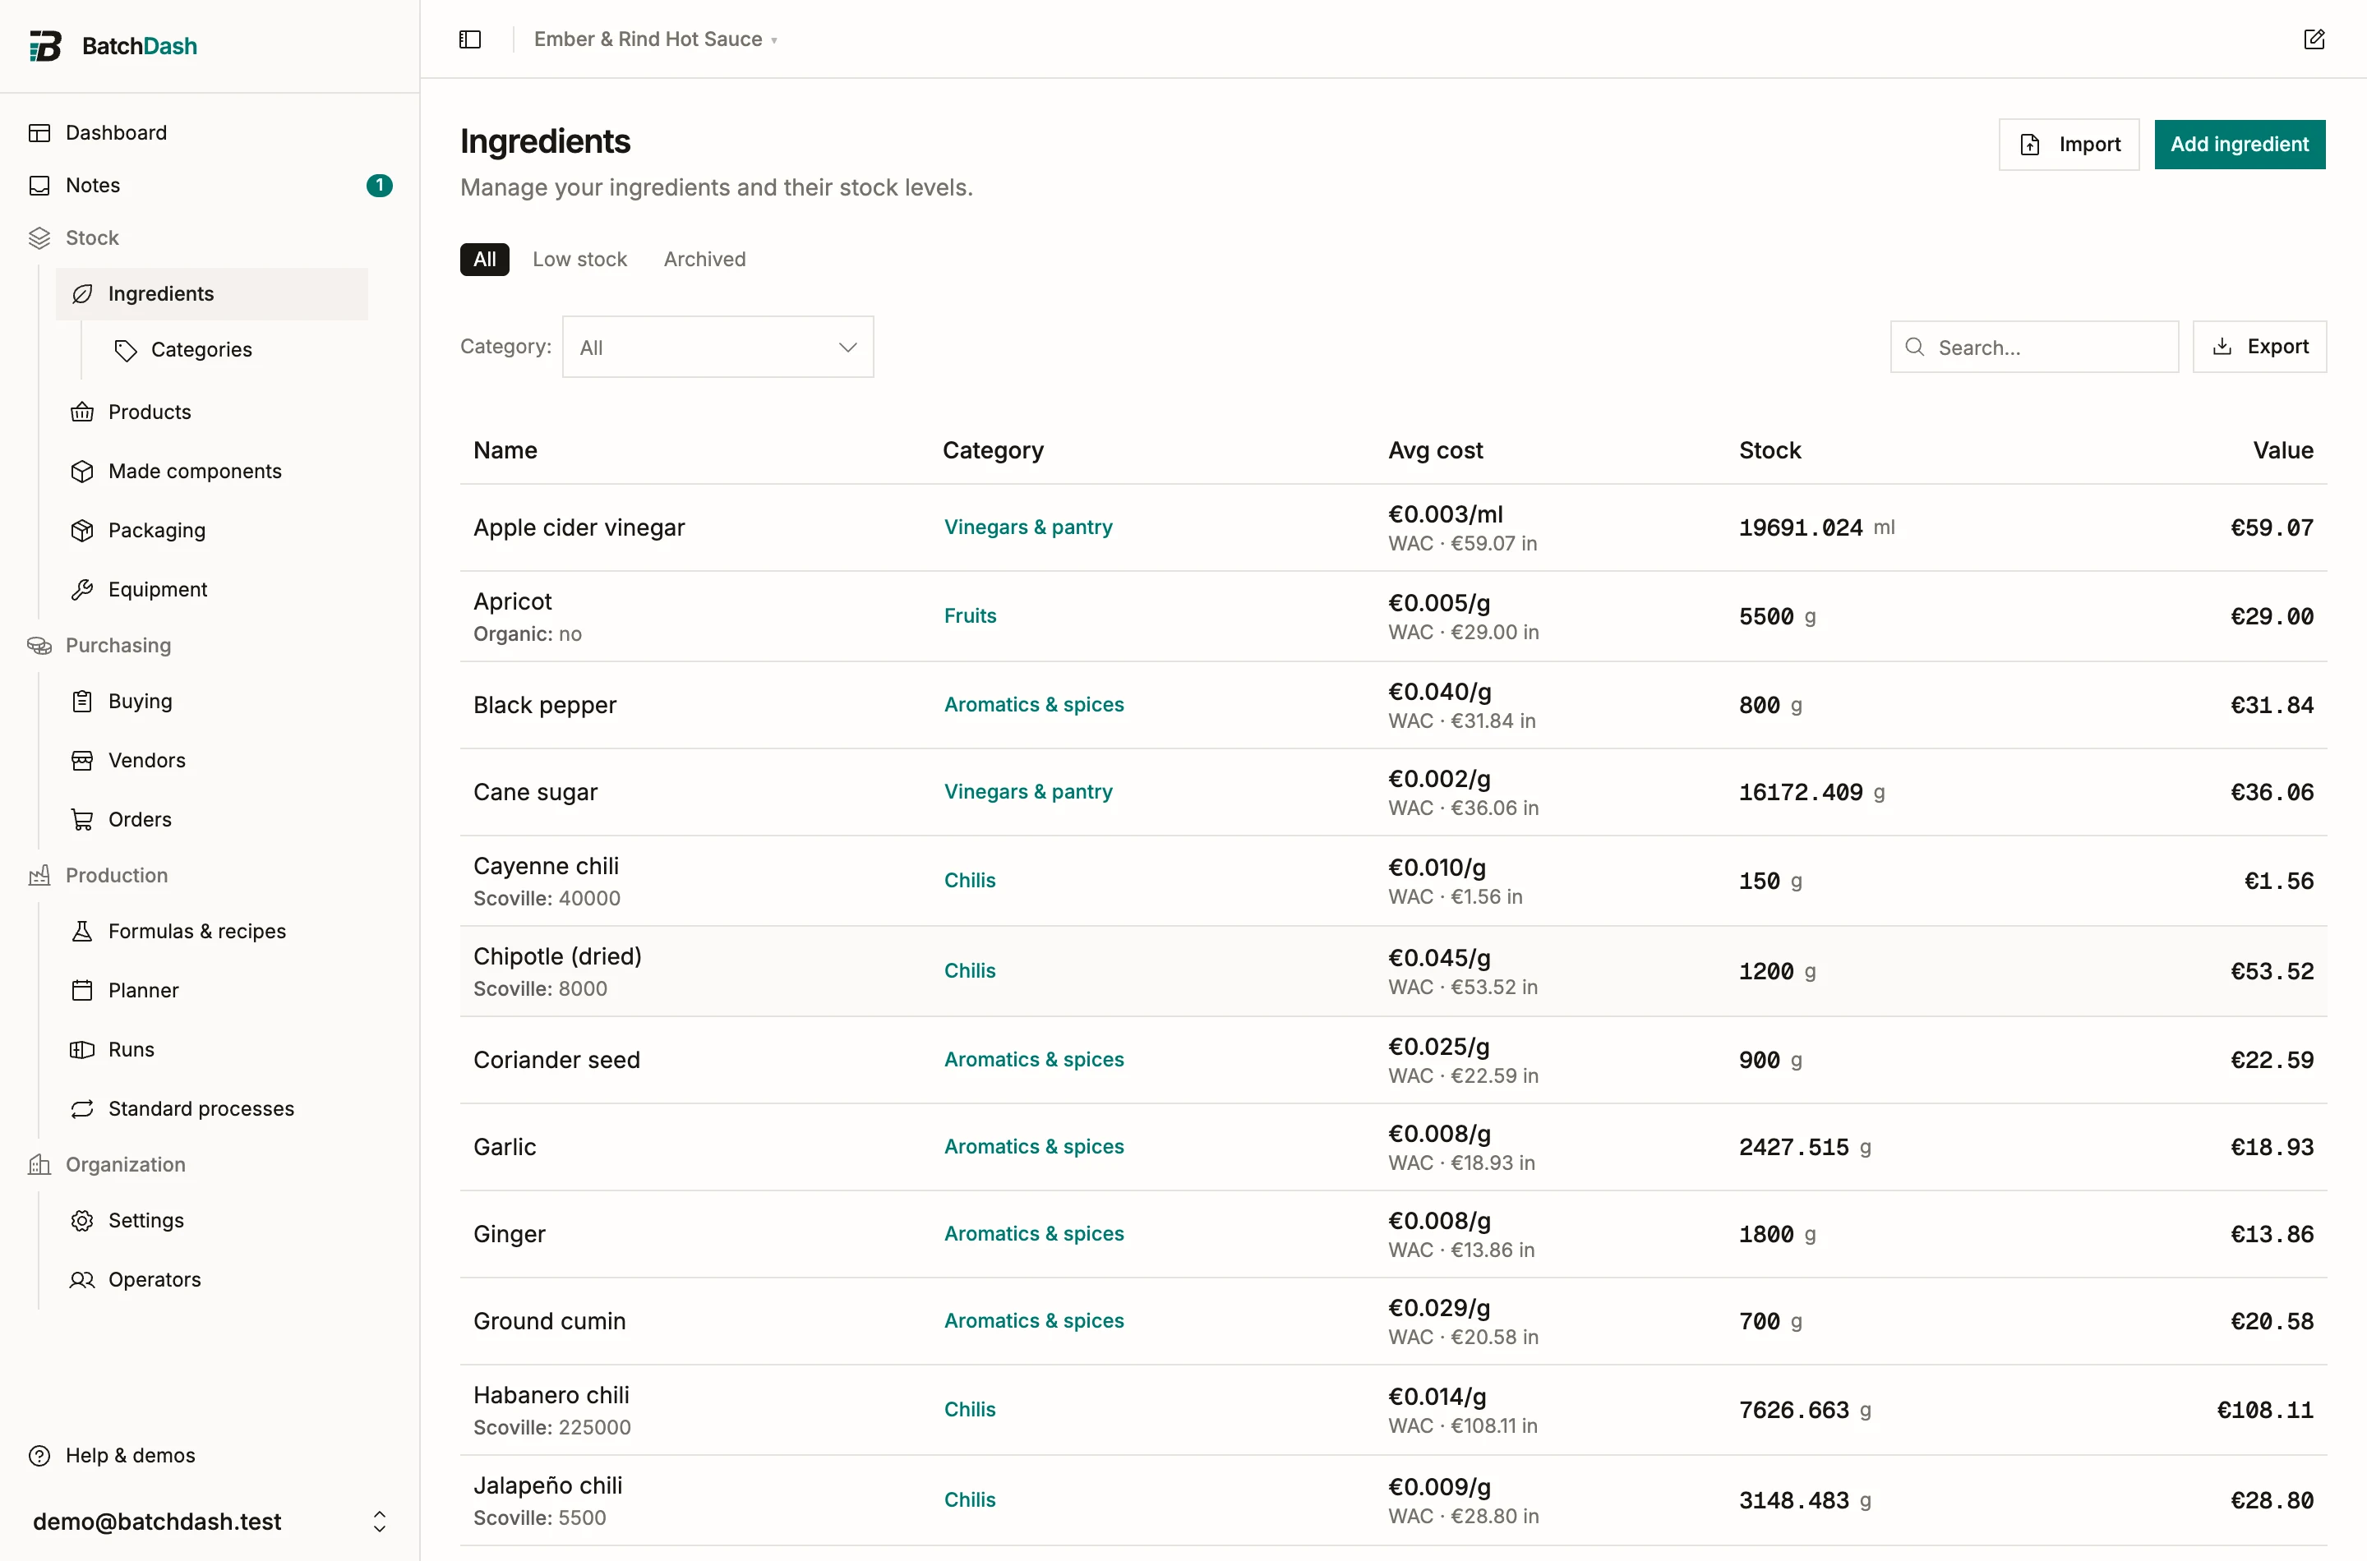Click Black pepper avg cost €0.040/g
This screenshot has height=1561, width=2367.
click(1439, 691)
